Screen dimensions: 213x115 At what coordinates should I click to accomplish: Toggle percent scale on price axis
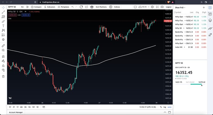point(161,107)
